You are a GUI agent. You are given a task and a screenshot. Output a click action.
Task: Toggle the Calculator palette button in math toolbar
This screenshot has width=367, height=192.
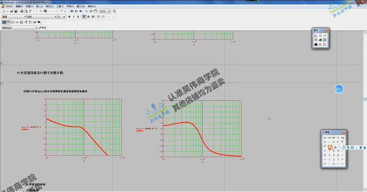(4, 22)
